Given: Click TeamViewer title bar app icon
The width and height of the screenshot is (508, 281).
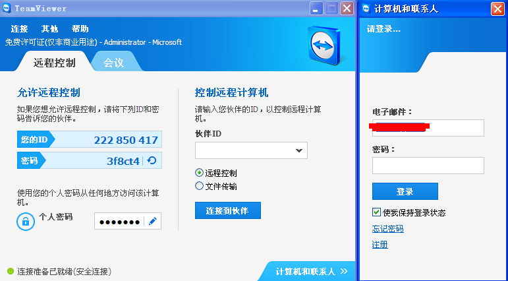Looking at the screenshot, I should (7, 9).
